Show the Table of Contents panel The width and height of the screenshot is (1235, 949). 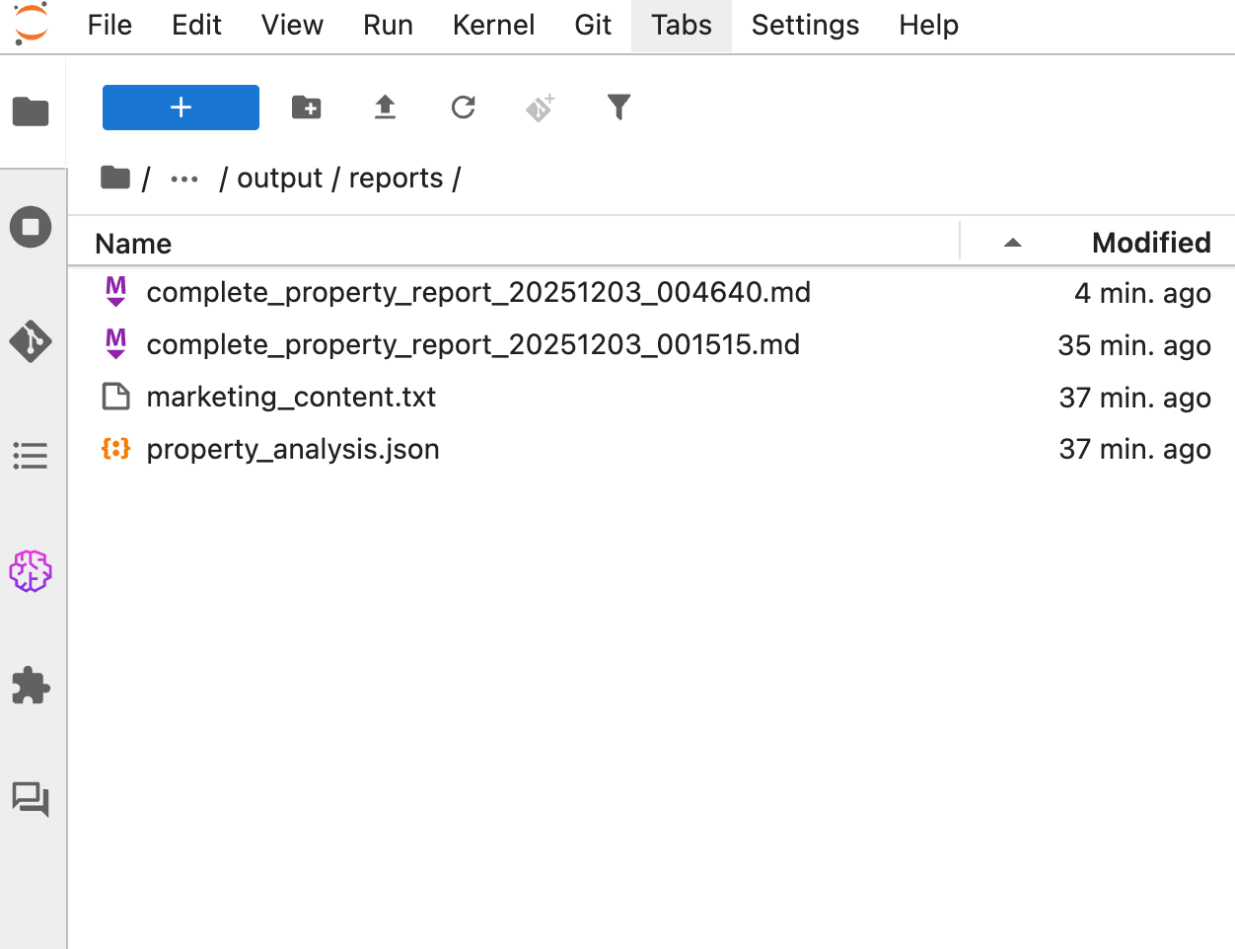31,456
